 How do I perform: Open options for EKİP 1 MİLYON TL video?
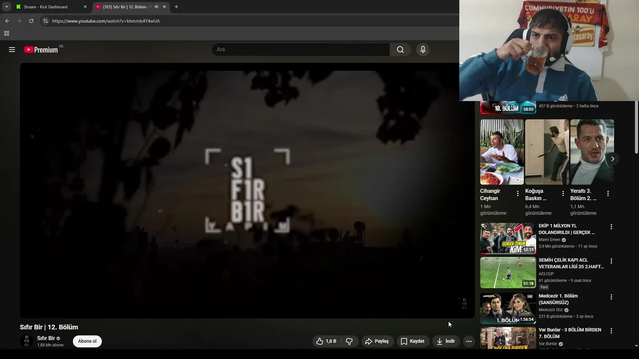pyautogui.click(x=611, y=227)
